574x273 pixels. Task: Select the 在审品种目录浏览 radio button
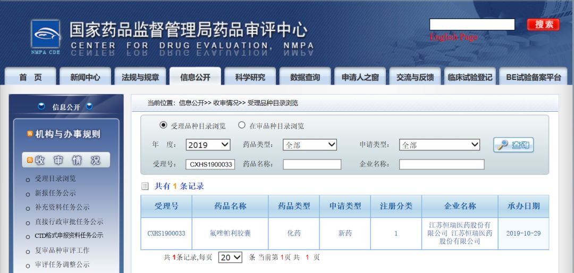[x=242, y=125]
